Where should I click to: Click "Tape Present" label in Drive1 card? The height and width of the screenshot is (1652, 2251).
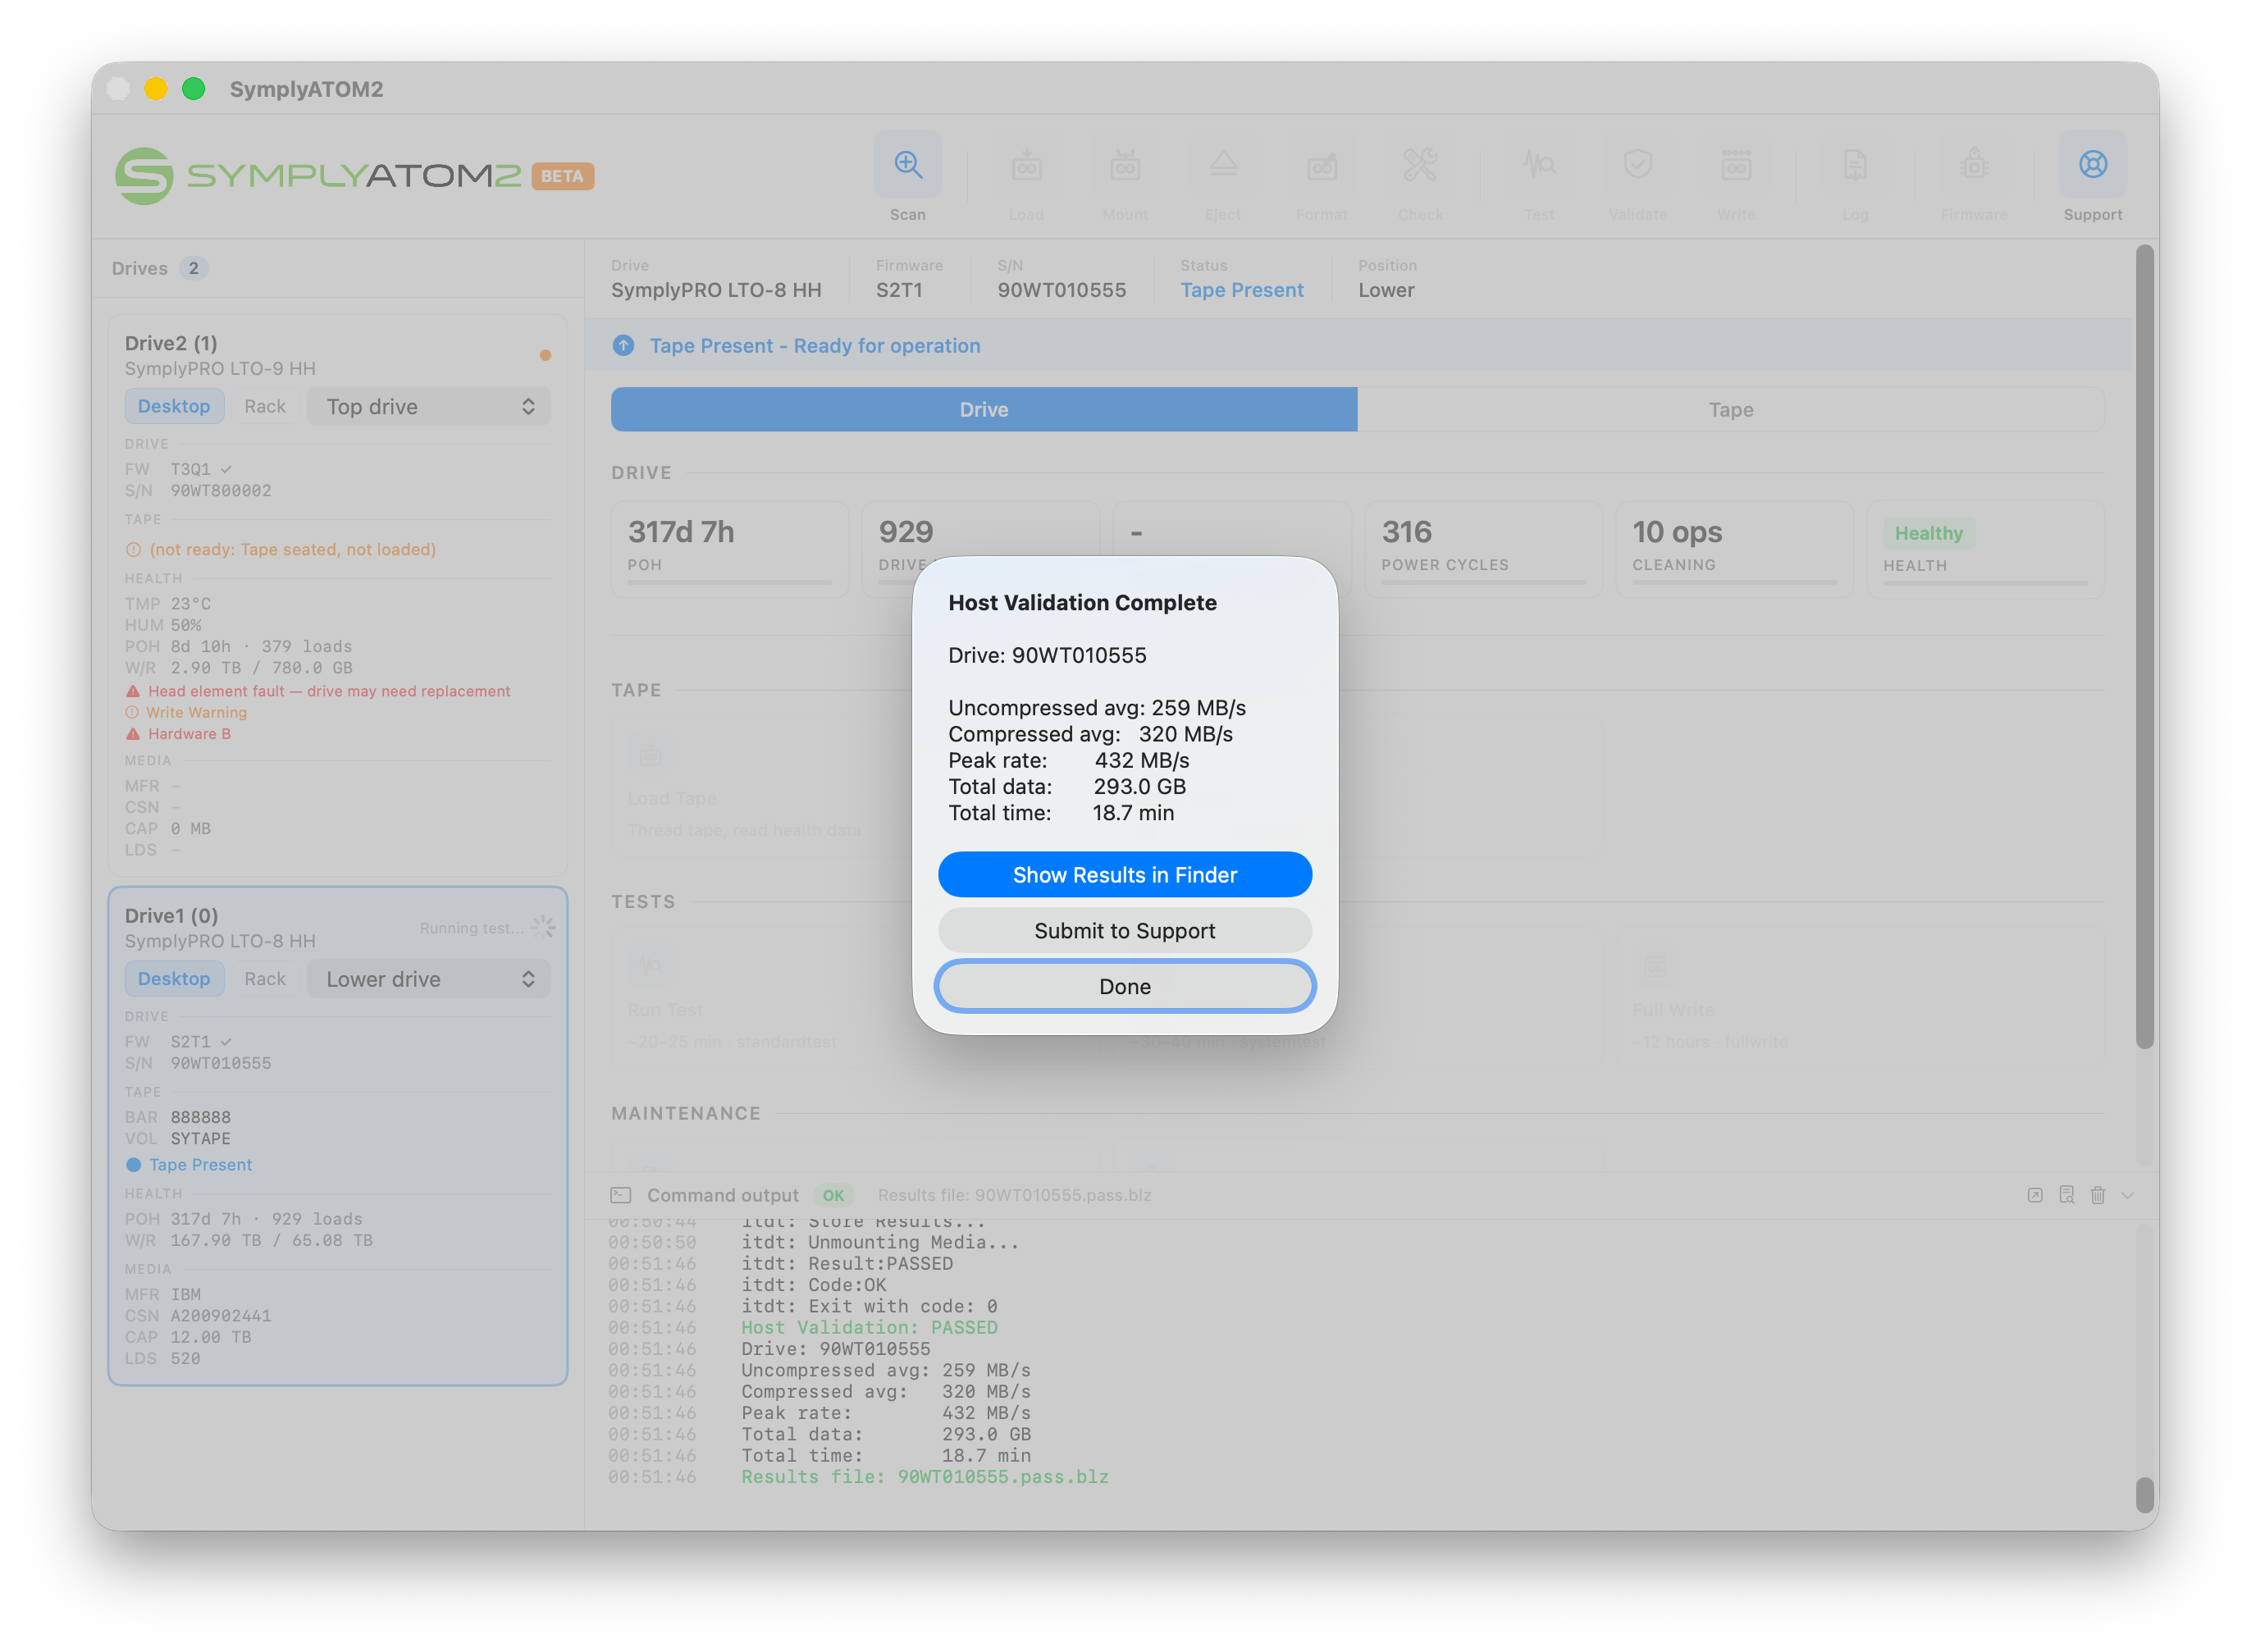(x=200, y=1164)
